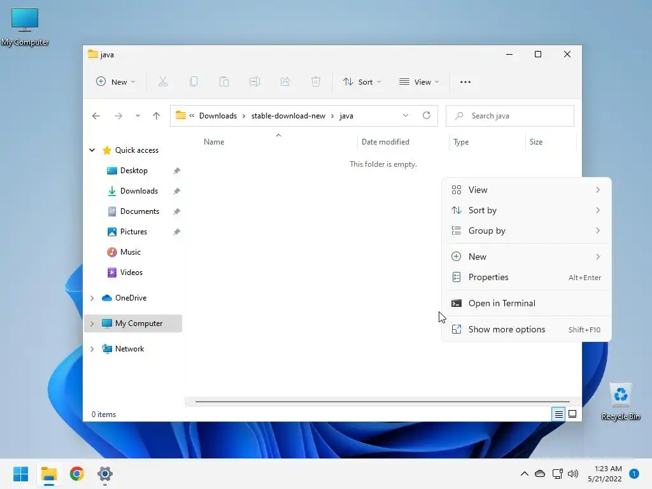Viewport: 652px width, 489px height.
Task: Switch to large thumbnails view icon in status bar
Action: click(572, 414)
